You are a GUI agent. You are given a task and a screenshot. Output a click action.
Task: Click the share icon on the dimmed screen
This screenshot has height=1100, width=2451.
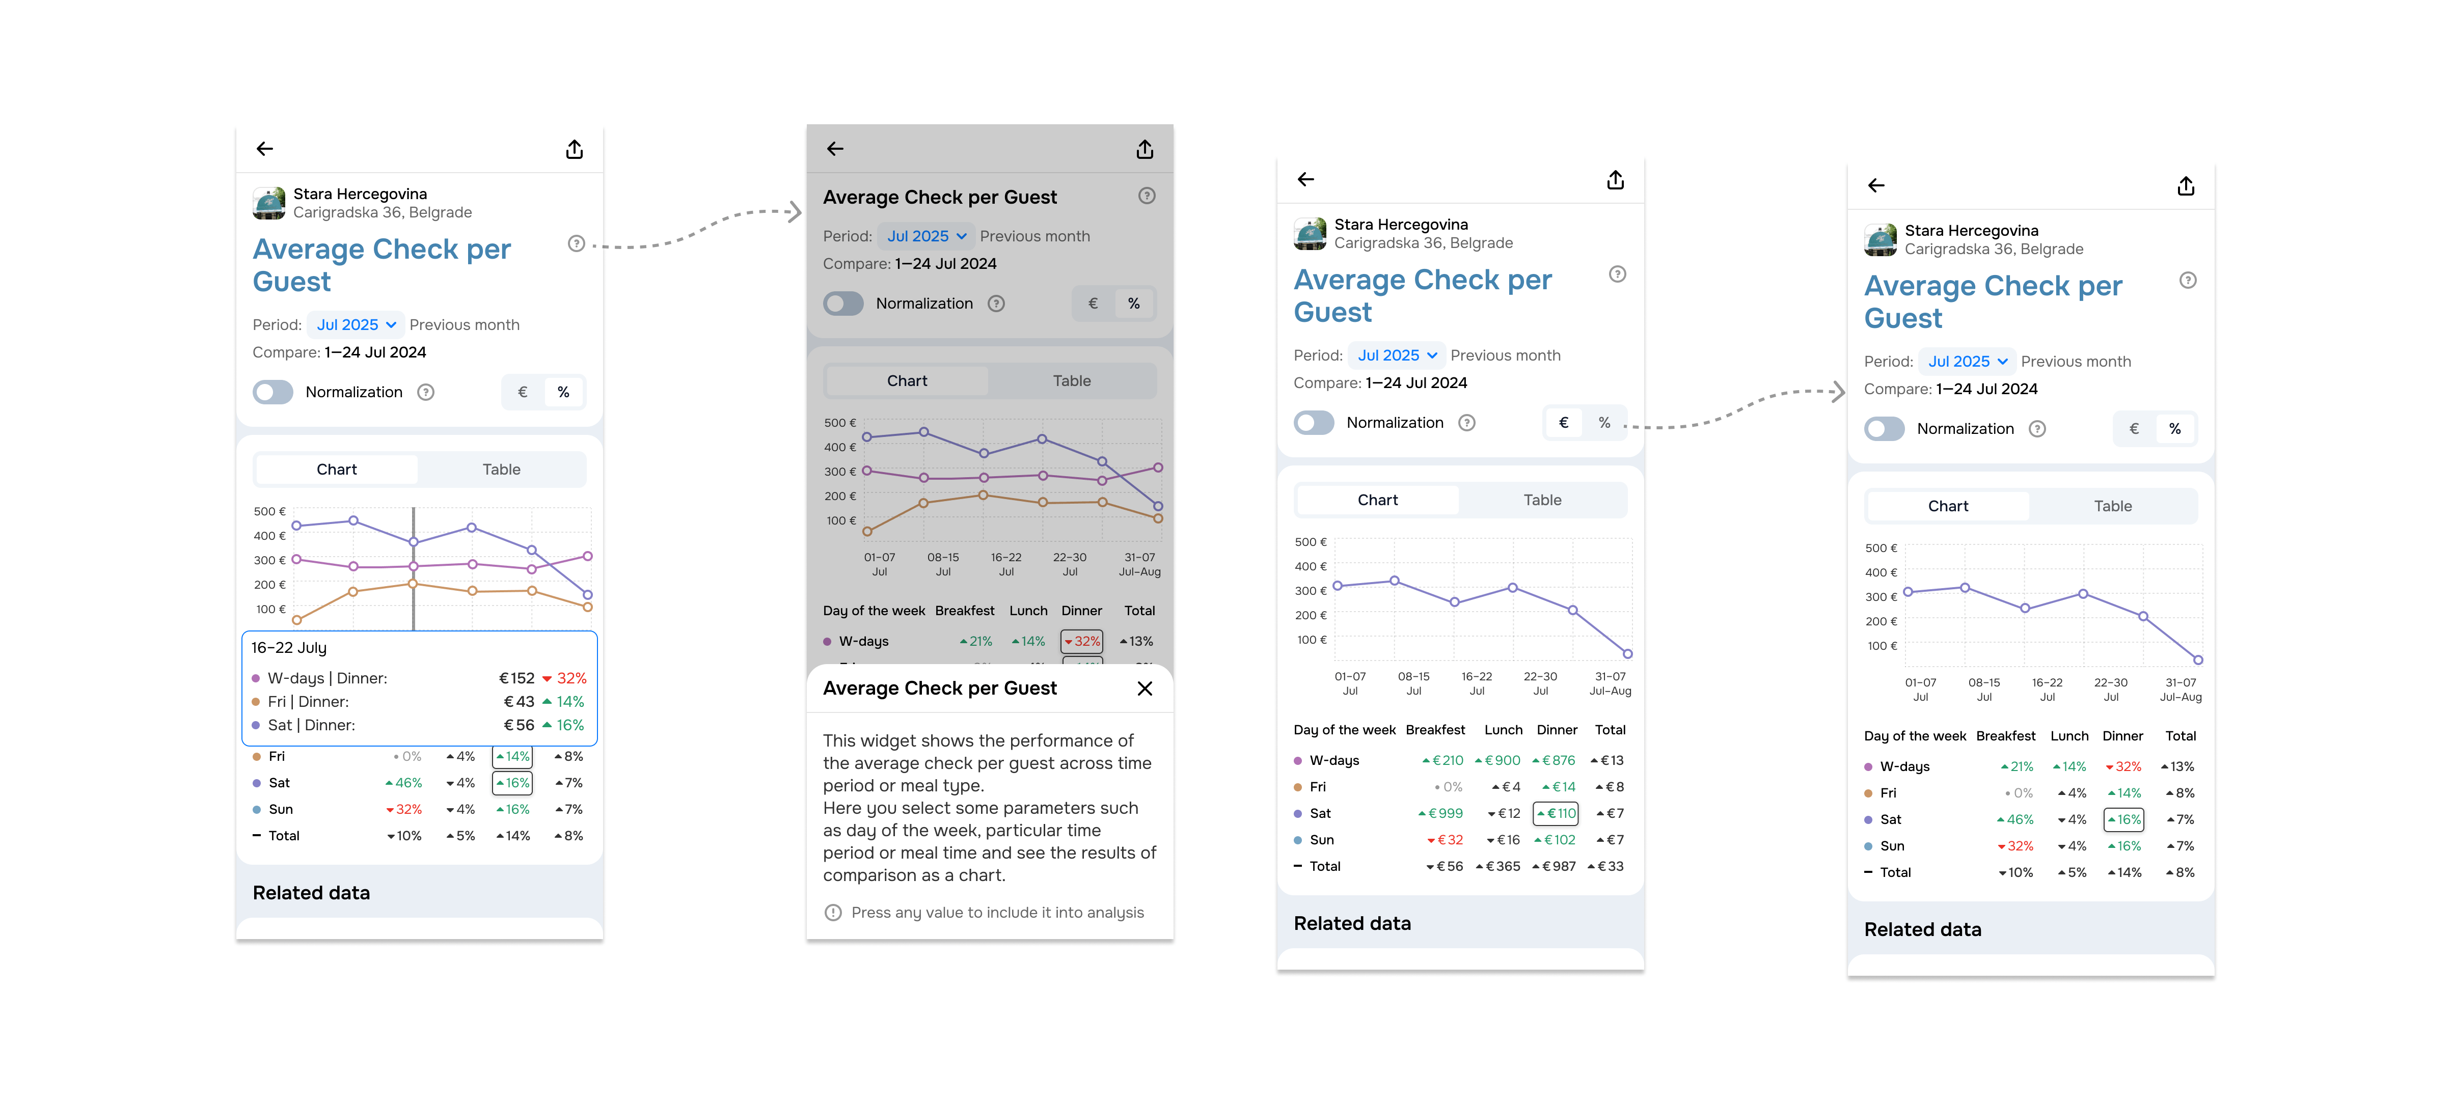pos(1145,149)
